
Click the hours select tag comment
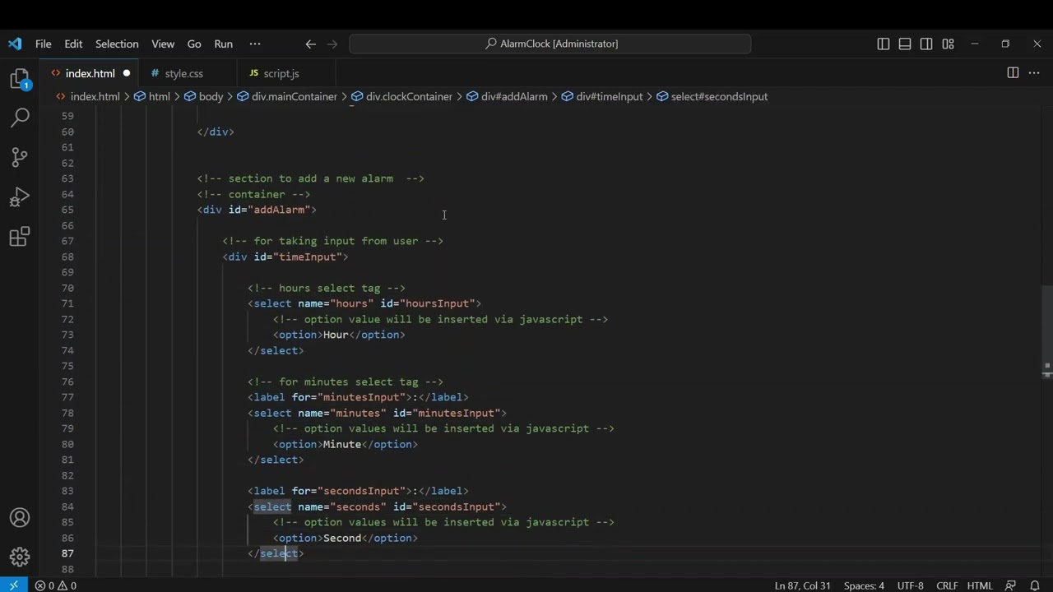coord(327,288)
